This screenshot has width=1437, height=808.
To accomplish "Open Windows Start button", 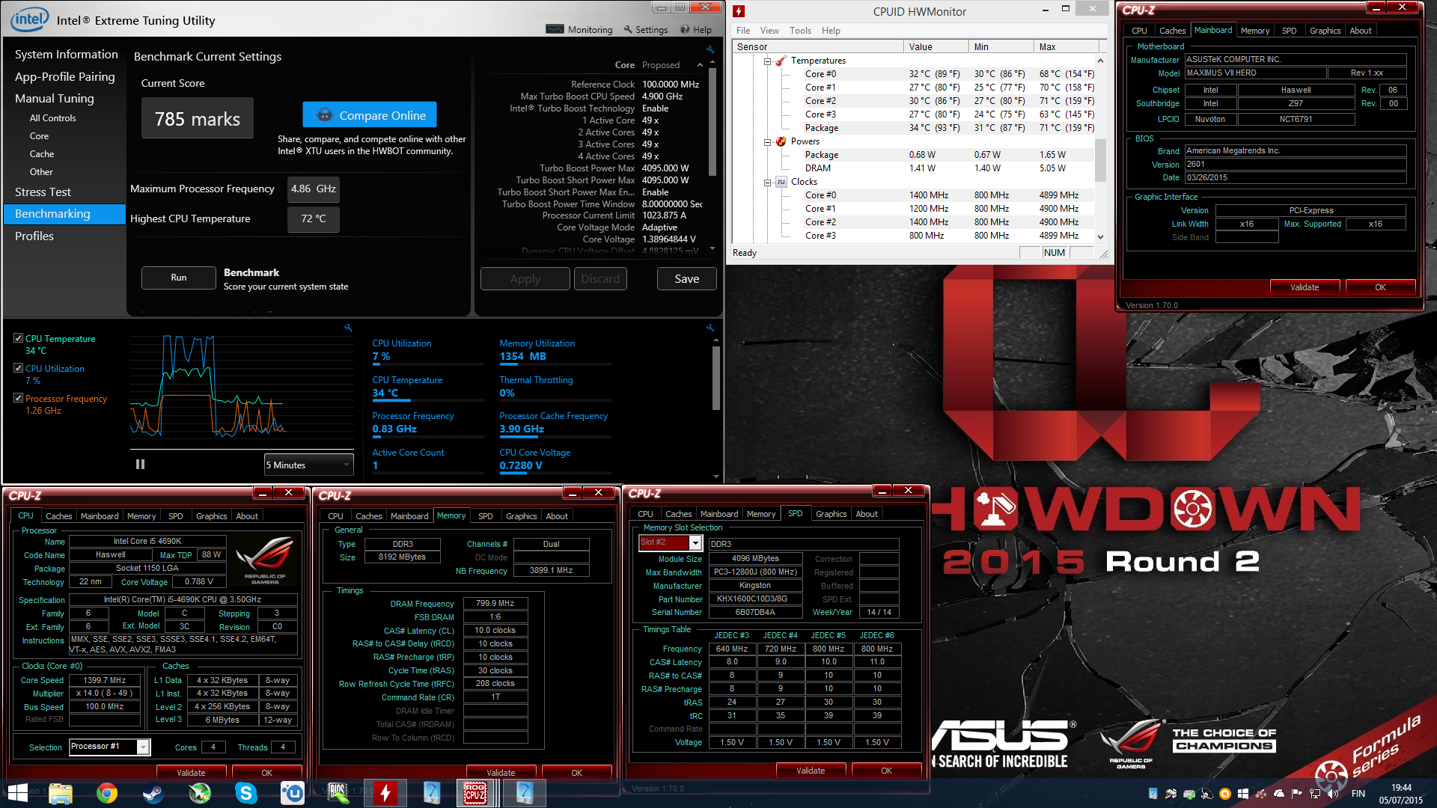I will tap(17, 793).
